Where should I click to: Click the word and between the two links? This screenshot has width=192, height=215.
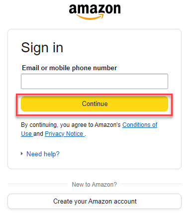pyautogui.click(x=38, y=134)
